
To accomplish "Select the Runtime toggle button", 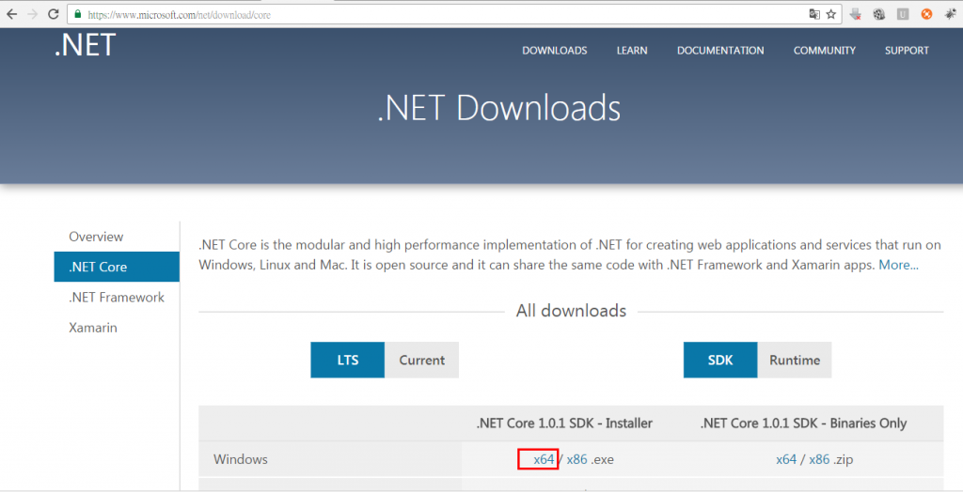I will (795, 361).
